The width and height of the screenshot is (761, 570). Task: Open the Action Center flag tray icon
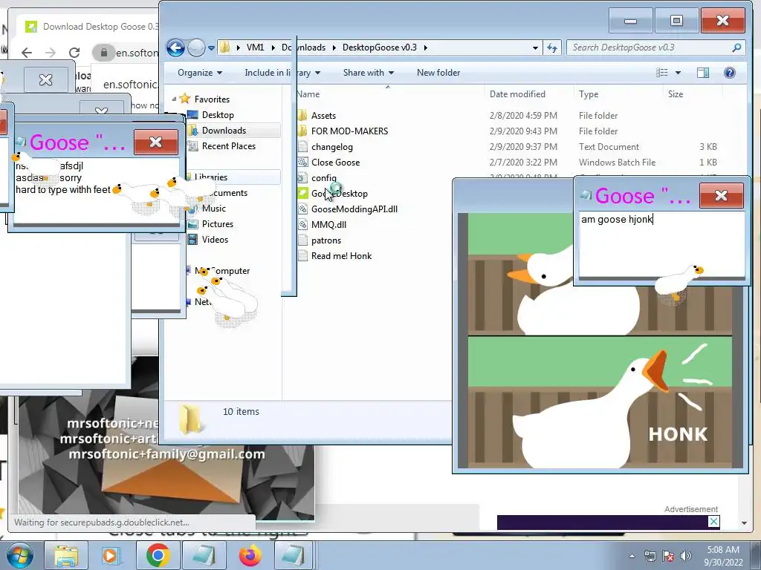[668, 556]
